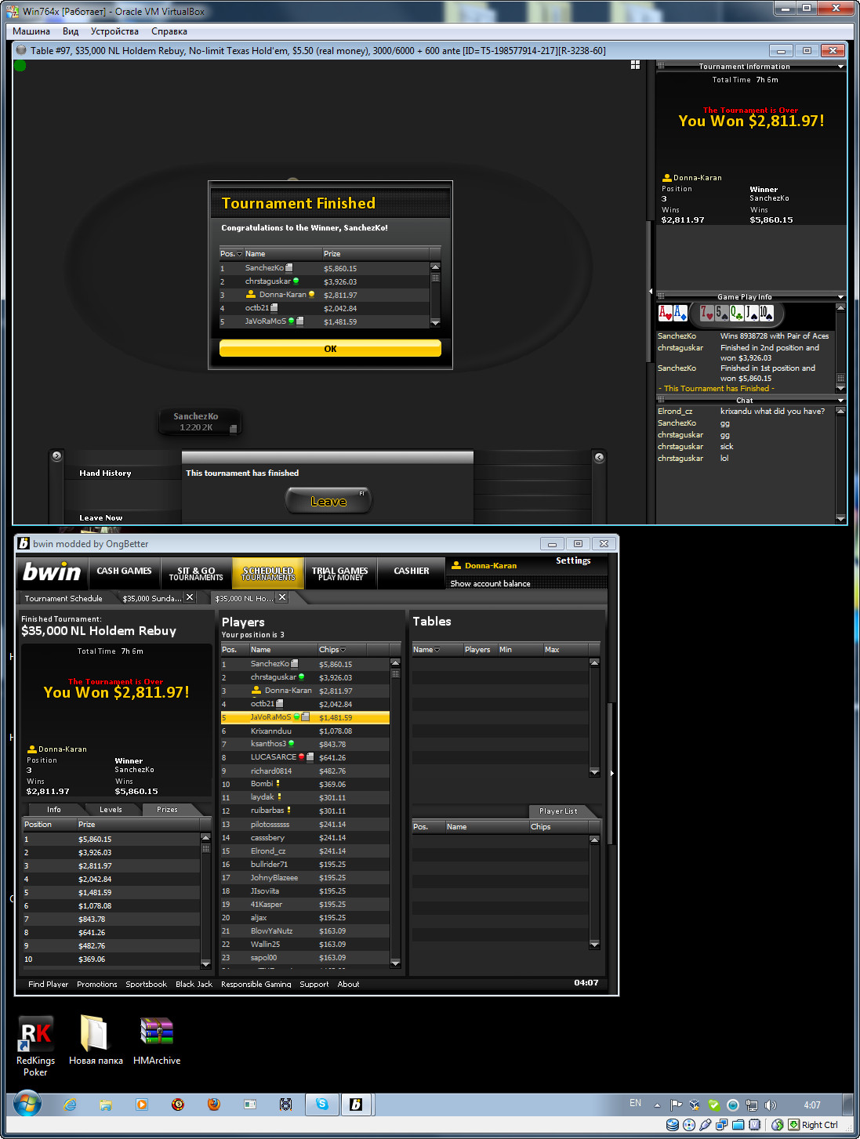Image resolution: width=860 pixels, height=1139 pixels.
Task: Click the Leave button
Action: pyautogui.click(x=328, y=501)
